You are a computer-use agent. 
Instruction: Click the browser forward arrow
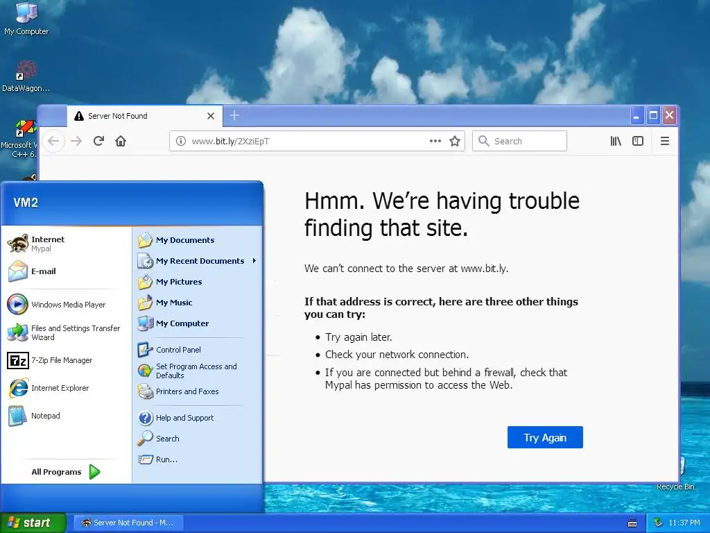tap(76, 141)
